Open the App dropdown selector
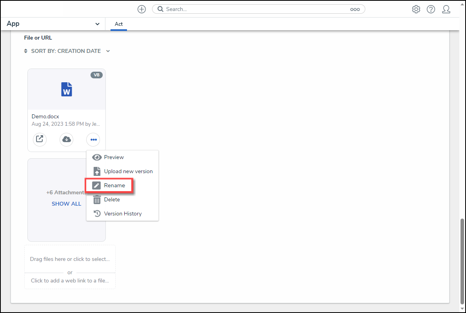Screen dimensions: 466x313 pos(53,24)
